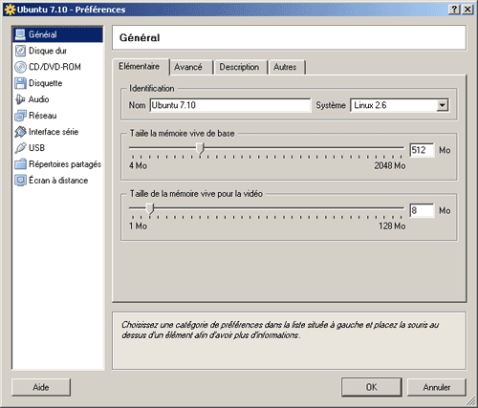Open the Interface série port icon

pyautogui.click(x=20, y=132)
